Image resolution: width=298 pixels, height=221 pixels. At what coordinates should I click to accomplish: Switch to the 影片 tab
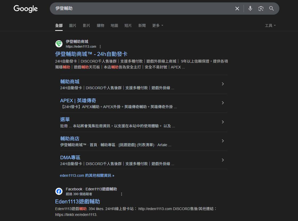point(86,26)
